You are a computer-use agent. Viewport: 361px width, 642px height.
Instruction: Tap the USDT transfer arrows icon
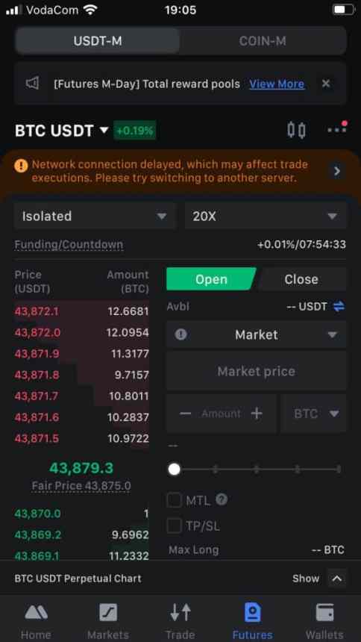pyautogui.click(x=339, y=306)
